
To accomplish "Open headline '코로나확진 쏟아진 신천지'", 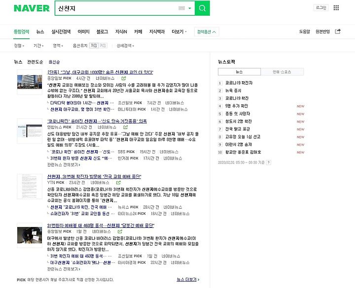I will [x=97, y=121].
